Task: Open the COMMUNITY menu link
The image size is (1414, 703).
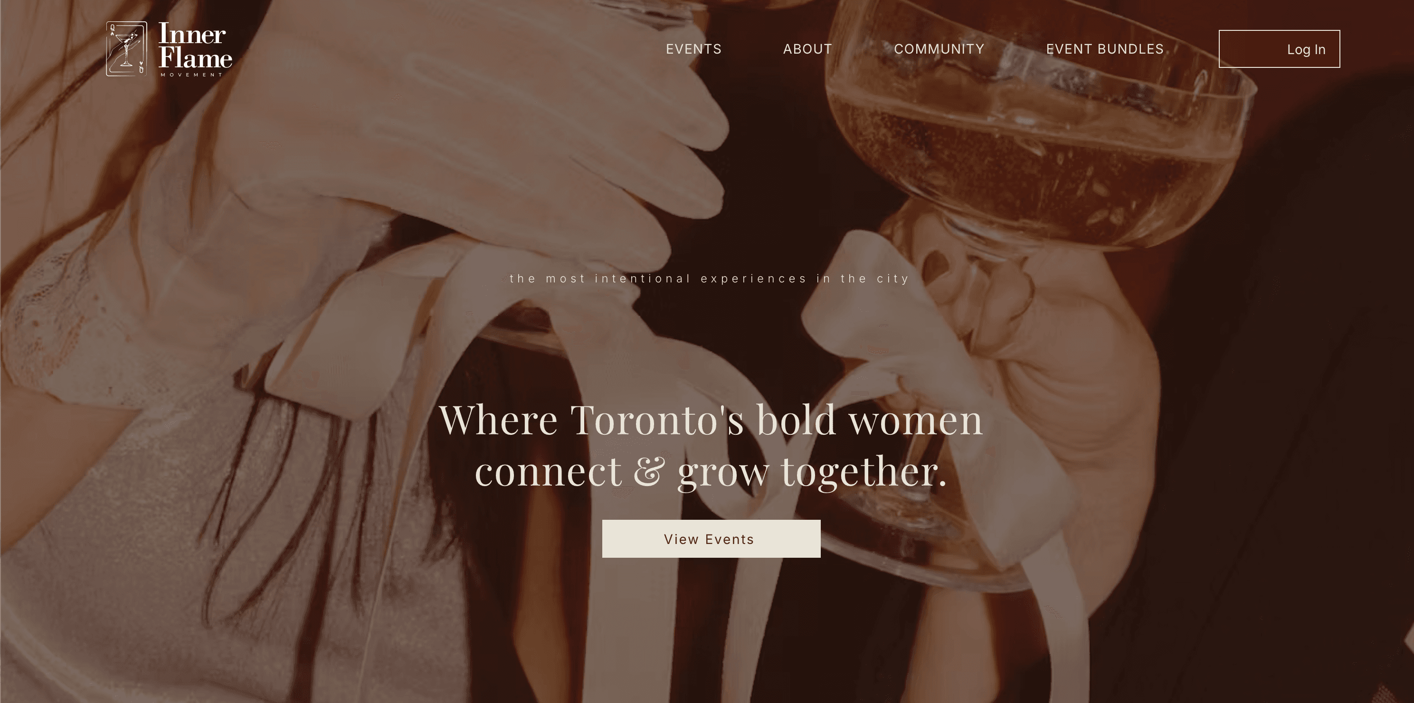Action: [x=939, y=49]
